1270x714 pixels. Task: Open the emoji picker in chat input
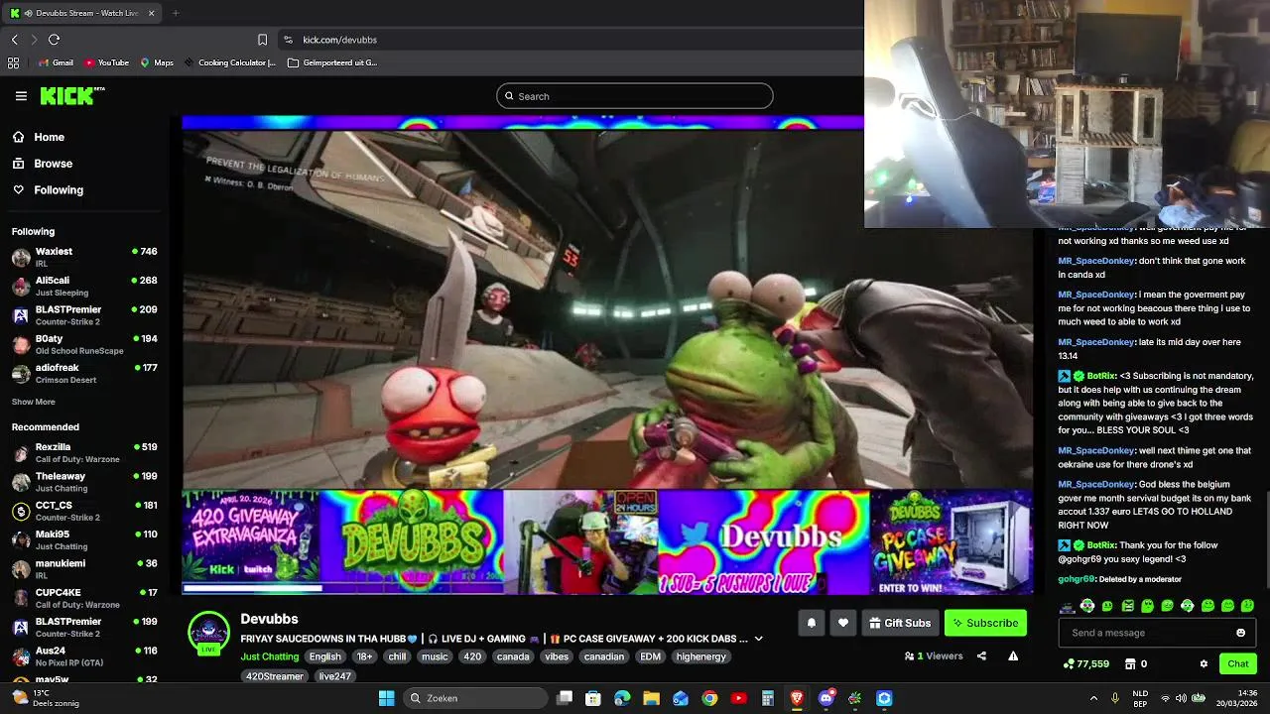click(x=1240, y=633)
